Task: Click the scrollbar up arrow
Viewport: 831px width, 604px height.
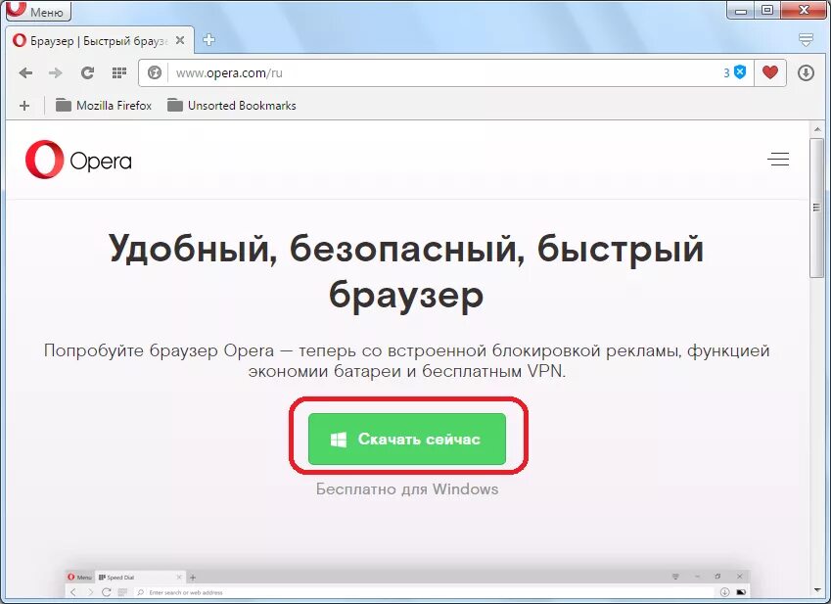Action: pos(816,129)
